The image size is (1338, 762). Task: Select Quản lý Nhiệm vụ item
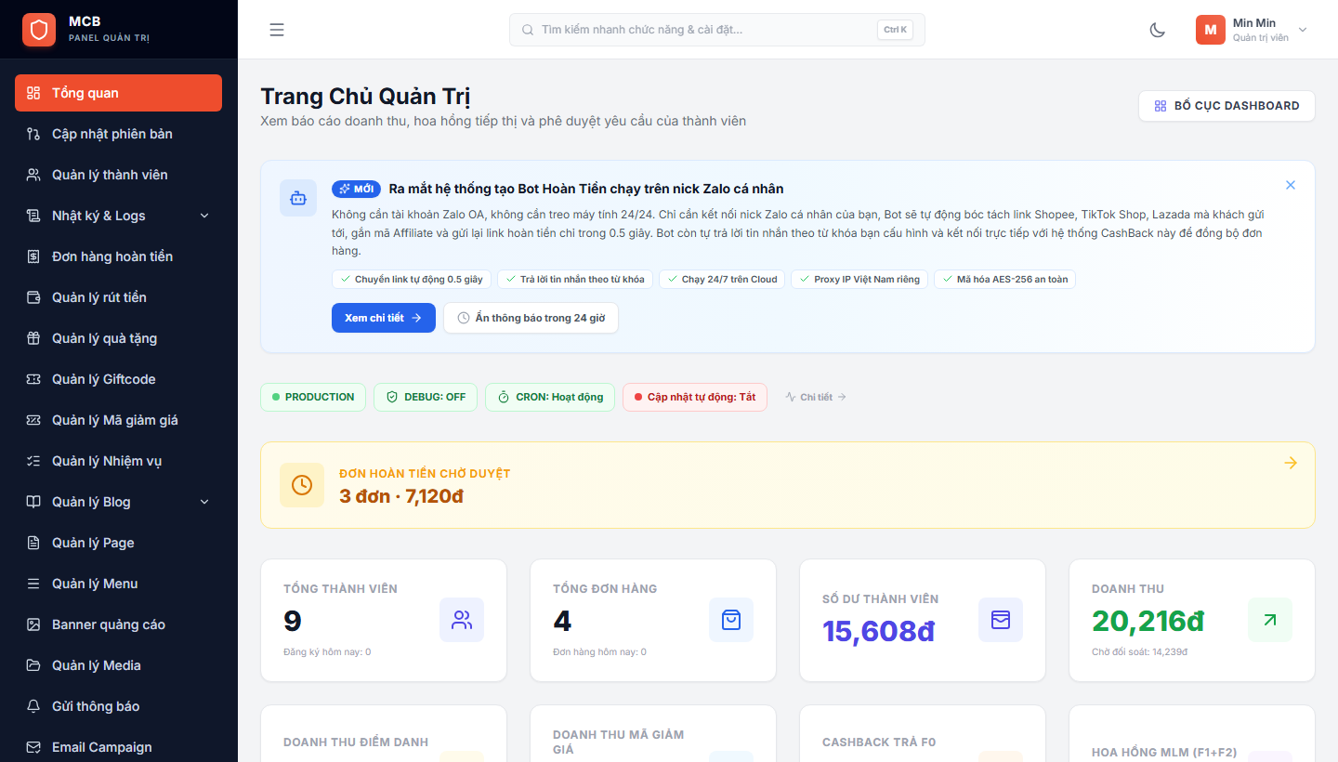click(119, 461)
